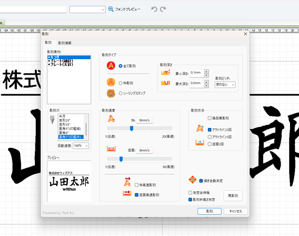Viewport: 299px width, 236px height.
Task: Enable the 高品質彫刻 checkbox
Action: 209,118
